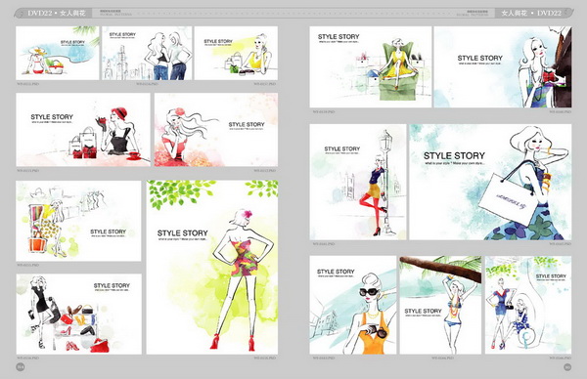Click the right page number circle

point(567,367)
